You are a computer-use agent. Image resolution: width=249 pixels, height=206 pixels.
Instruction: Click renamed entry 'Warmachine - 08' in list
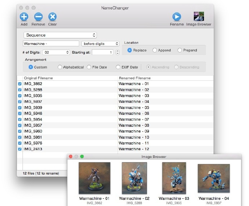[x=134, y=125]
